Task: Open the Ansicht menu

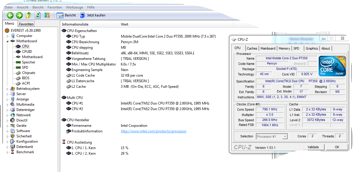Action: (x=23, y=7)
